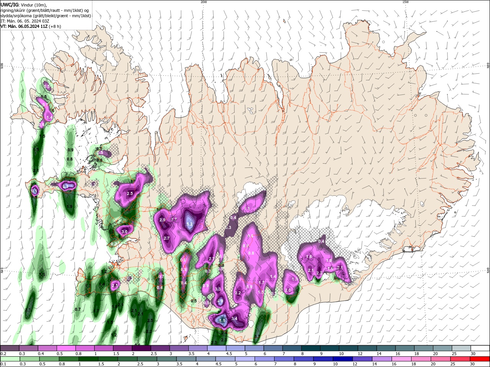
Task: Select darkest purple upper-legend swatch from 2 to 2.5
Action: tap(141, 348)
